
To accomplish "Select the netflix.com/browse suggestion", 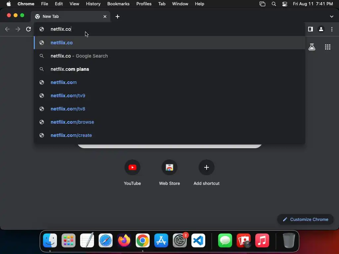I will pyautogui.click(x=169, y=122).
